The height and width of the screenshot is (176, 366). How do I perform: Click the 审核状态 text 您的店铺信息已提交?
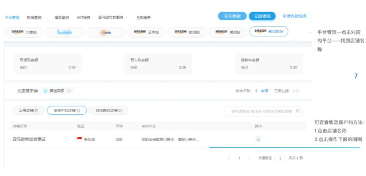pyautogui.click(x=170, y=140)
